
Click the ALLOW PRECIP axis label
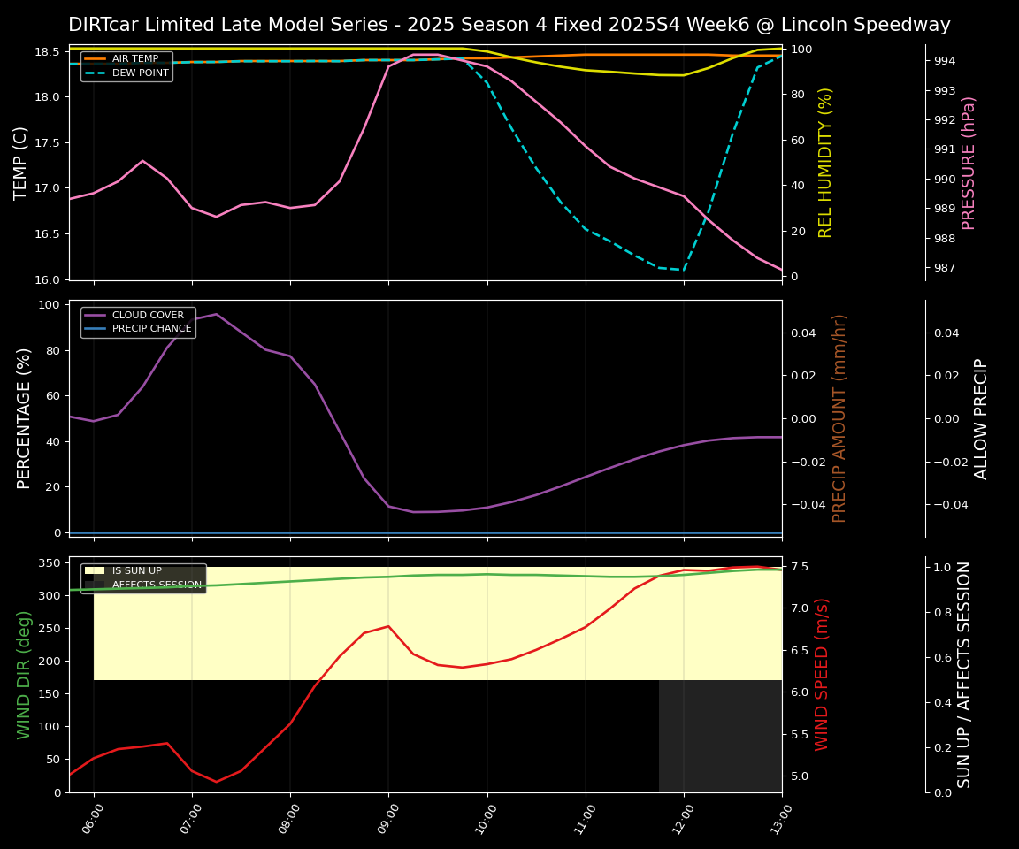click(x=981, y=418)
